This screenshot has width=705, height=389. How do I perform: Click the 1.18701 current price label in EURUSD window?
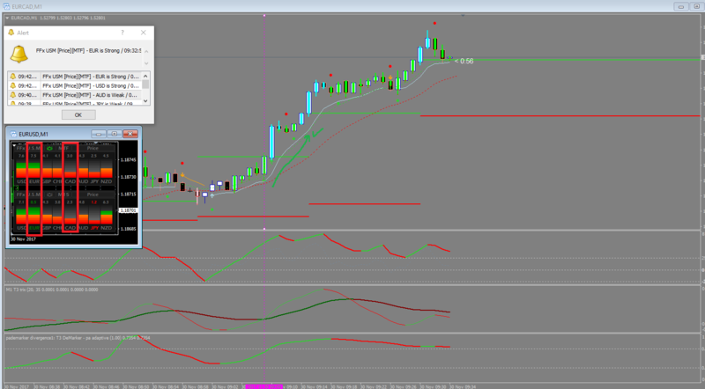128,210
